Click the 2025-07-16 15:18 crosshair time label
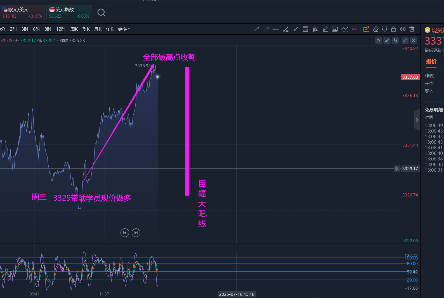 (x=237, y=294)
